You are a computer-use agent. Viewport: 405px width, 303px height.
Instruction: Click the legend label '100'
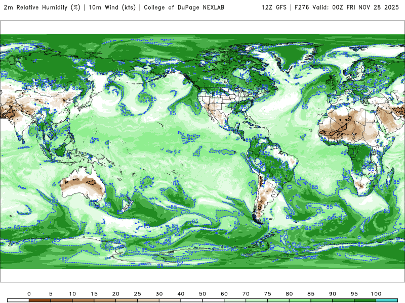tap(376, 294)
